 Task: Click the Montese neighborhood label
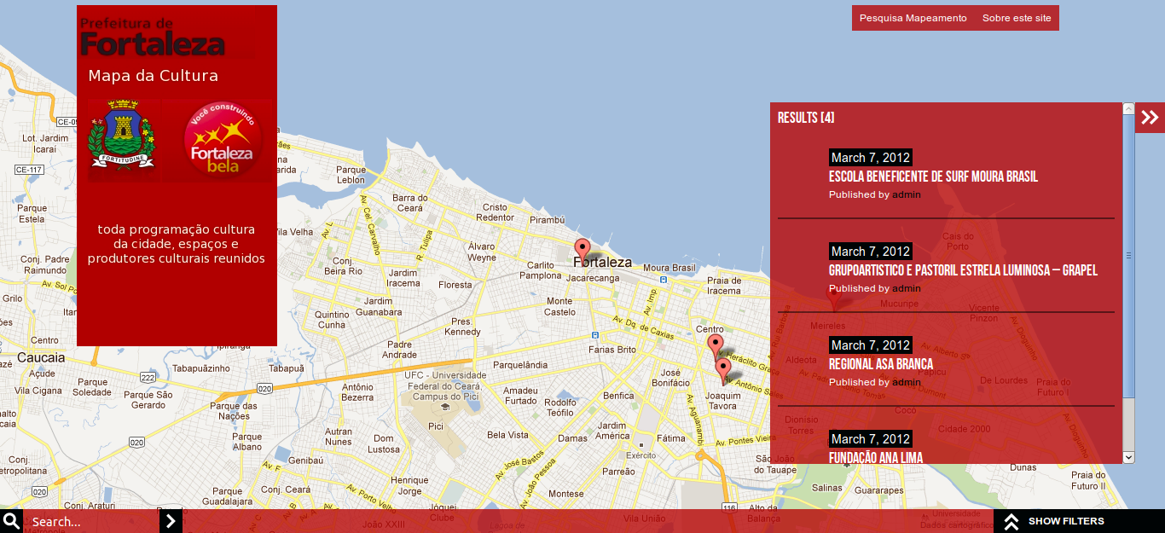[566, 494]
